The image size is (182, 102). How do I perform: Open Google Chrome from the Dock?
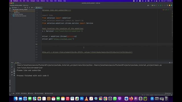(105, 99)
